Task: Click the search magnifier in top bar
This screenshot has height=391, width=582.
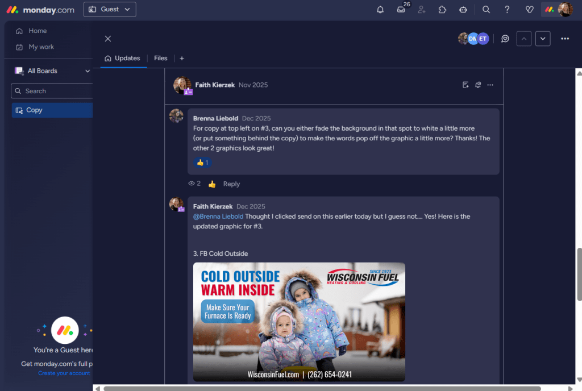Action: click(486, 10)
